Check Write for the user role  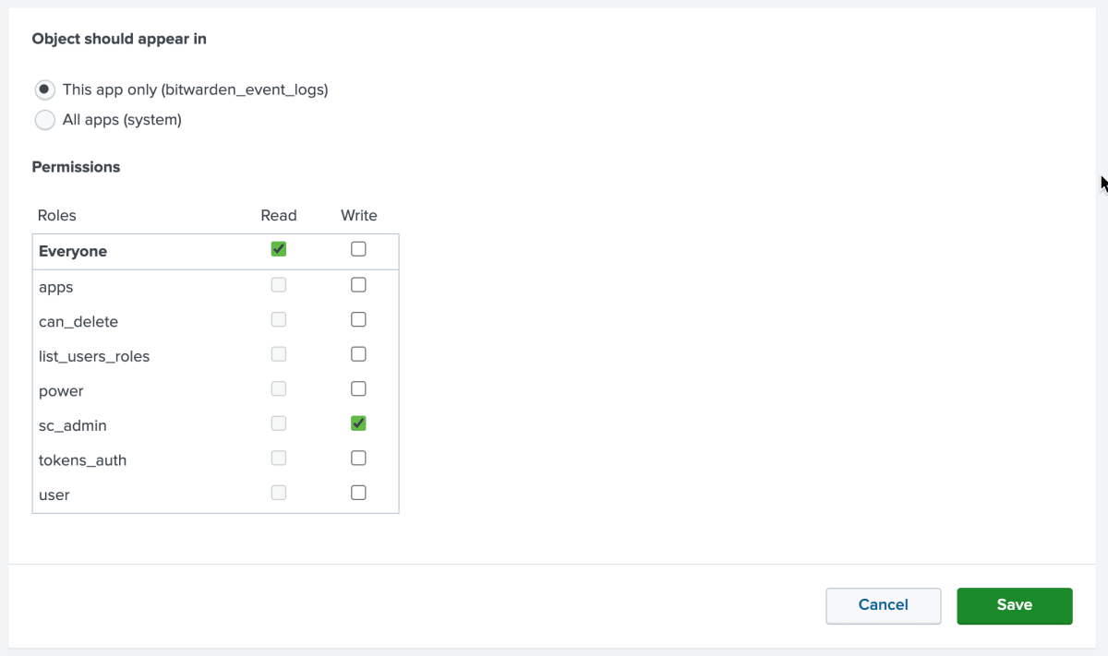click(x=358, y=492)
